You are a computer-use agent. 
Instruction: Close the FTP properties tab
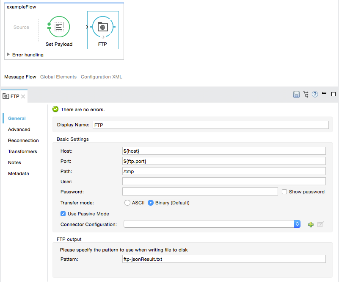click(x=23, y=97)
